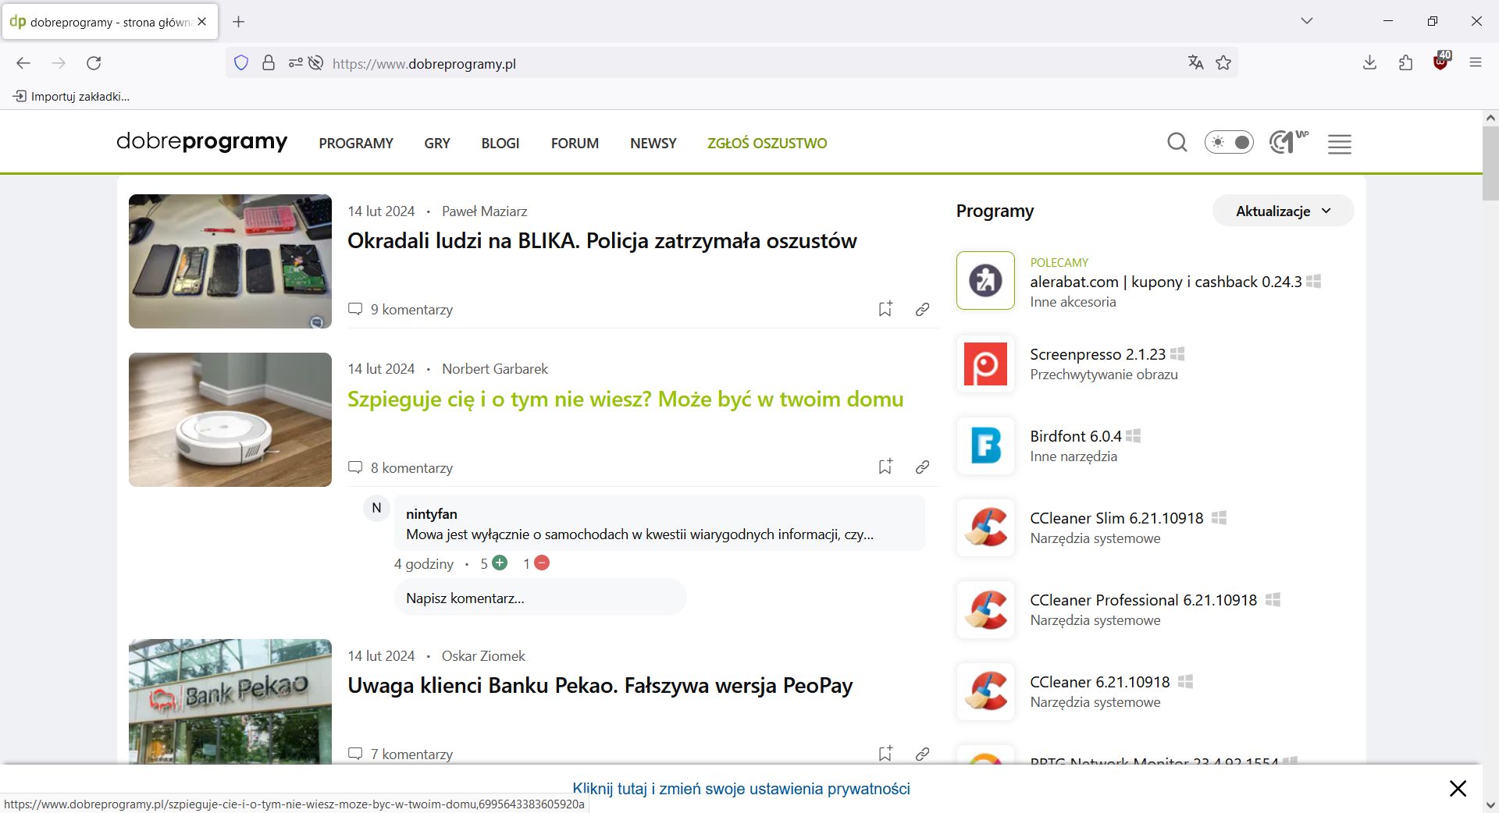
Task: Open the NEWSY menu item
Action: coord(653,143)
